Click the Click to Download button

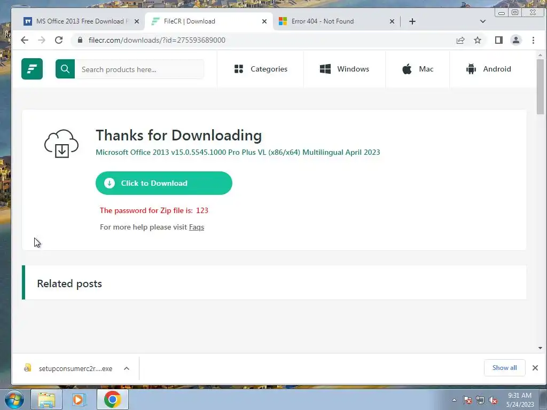click(163, 183)
